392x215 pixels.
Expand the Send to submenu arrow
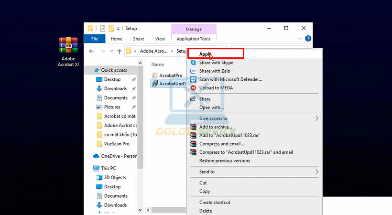[317, 172]
